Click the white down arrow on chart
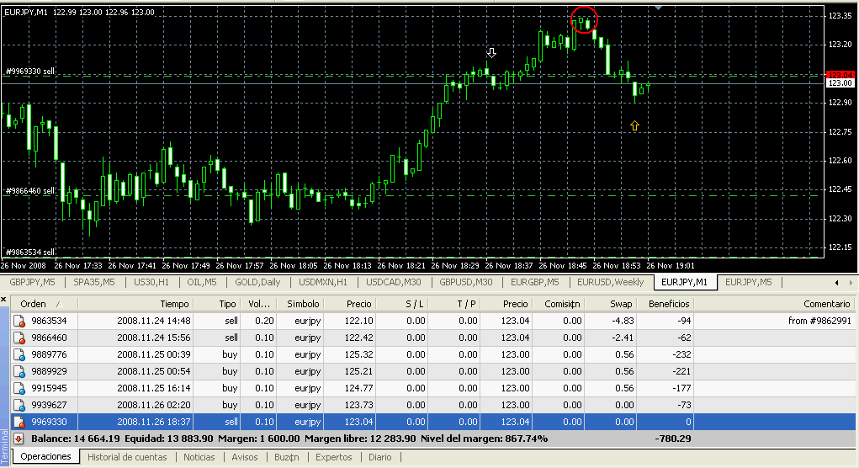Viewport: 859px width, 468px height. click(x=492, y=53)
